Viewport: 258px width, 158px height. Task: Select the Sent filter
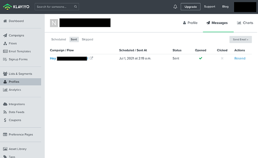tap(74, 39)
